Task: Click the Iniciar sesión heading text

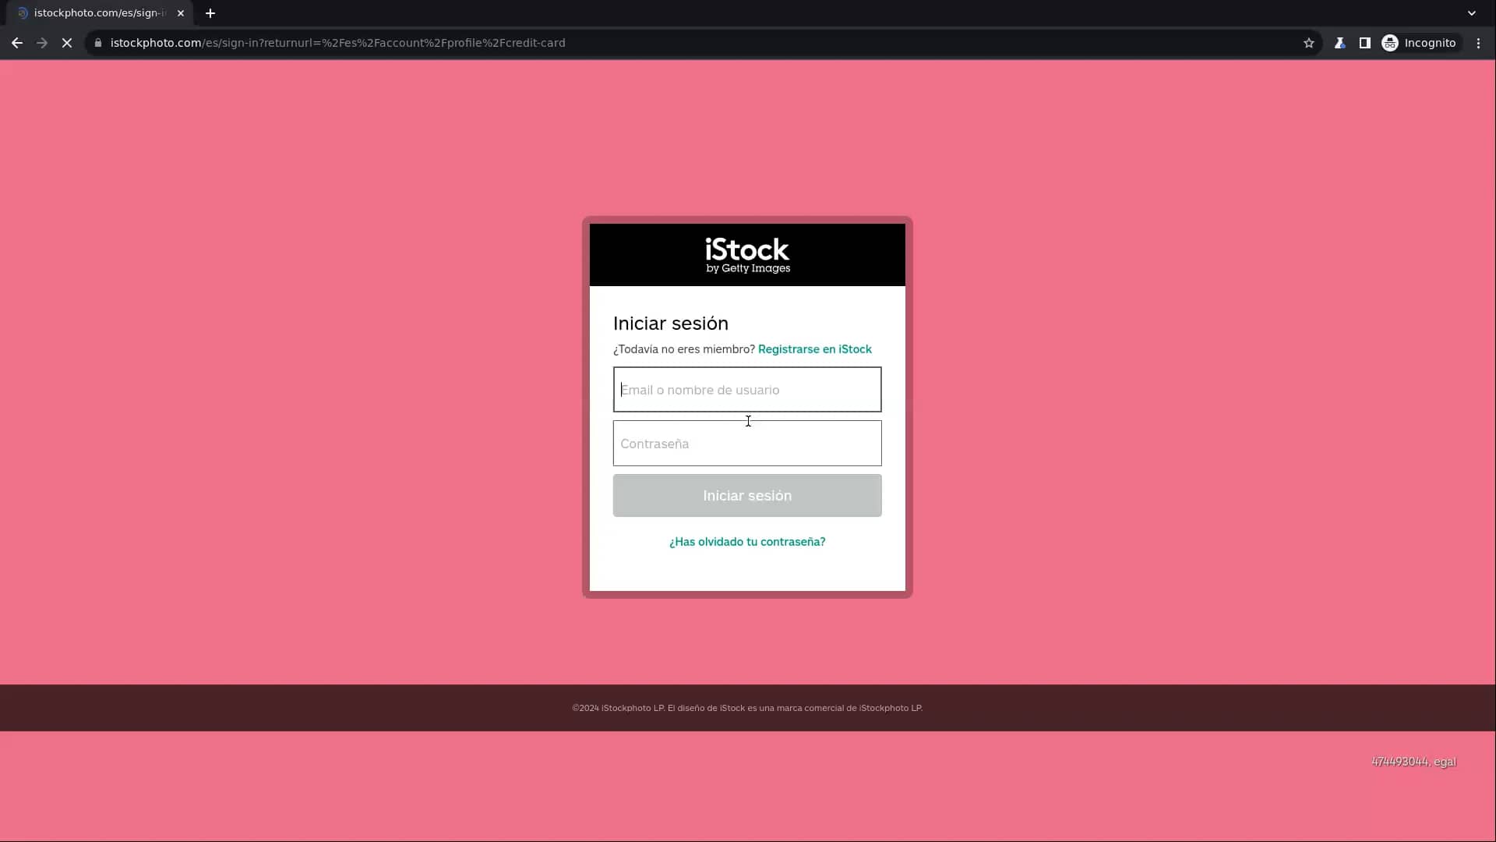Action: pyautogui.click(x=671, y=324)
